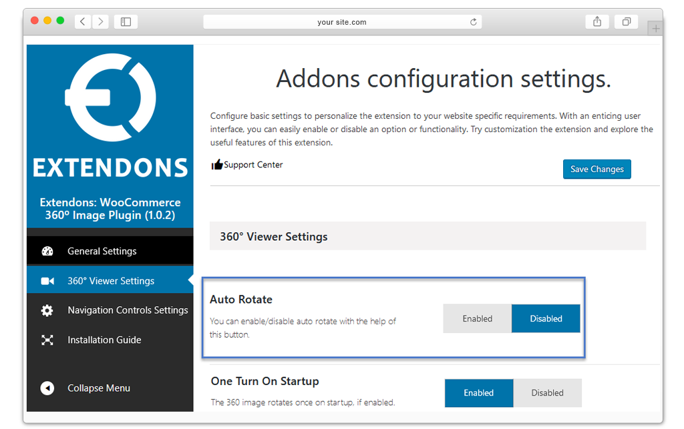The height and width of the screenshot is (429, 684).
Task: Click the browser back arrow
Action: [x=83, y=21]
